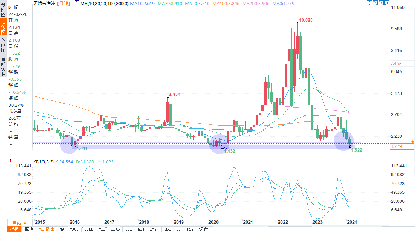
Task: Open the 闪电图 side tab
Action: [3, 46]
